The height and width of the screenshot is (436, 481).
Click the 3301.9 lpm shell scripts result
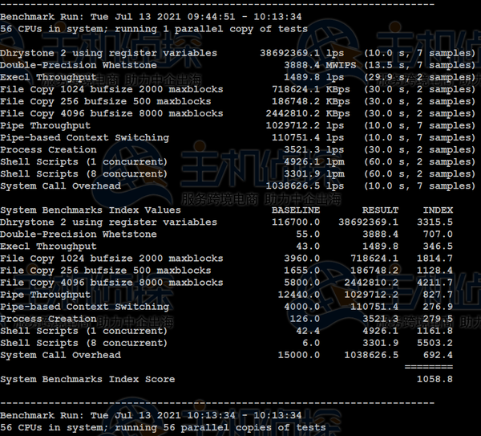point(314,174)
